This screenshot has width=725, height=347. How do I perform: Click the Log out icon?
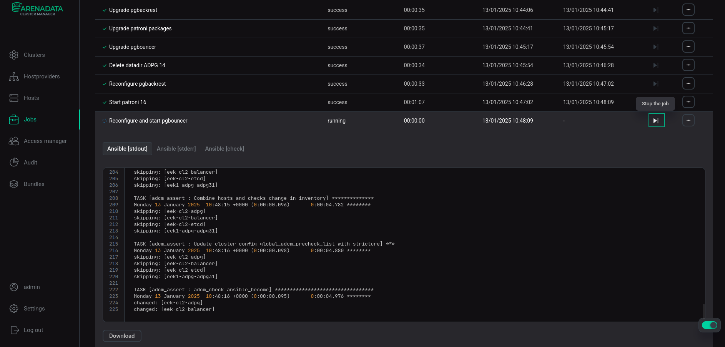click(14, 330)
